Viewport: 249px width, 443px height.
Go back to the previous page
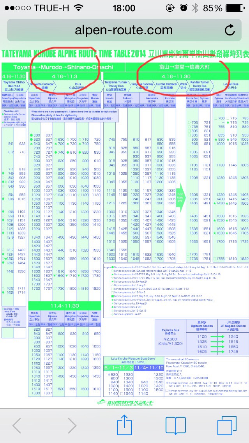17,426
